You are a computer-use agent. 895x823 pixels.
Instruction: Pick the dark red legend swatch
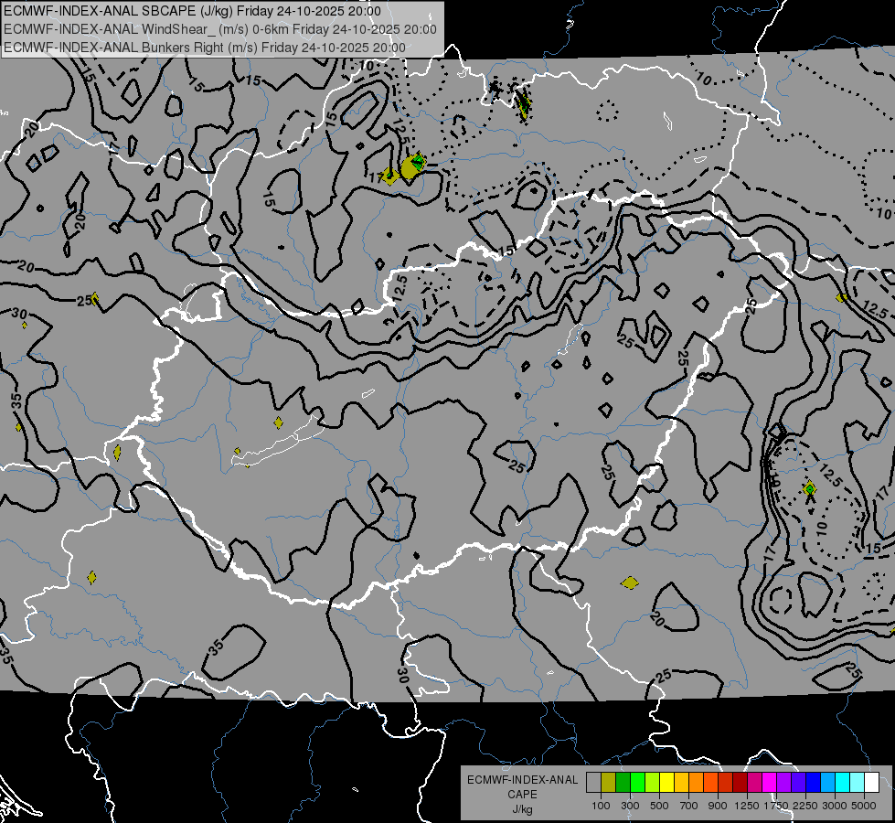[741, 783]
